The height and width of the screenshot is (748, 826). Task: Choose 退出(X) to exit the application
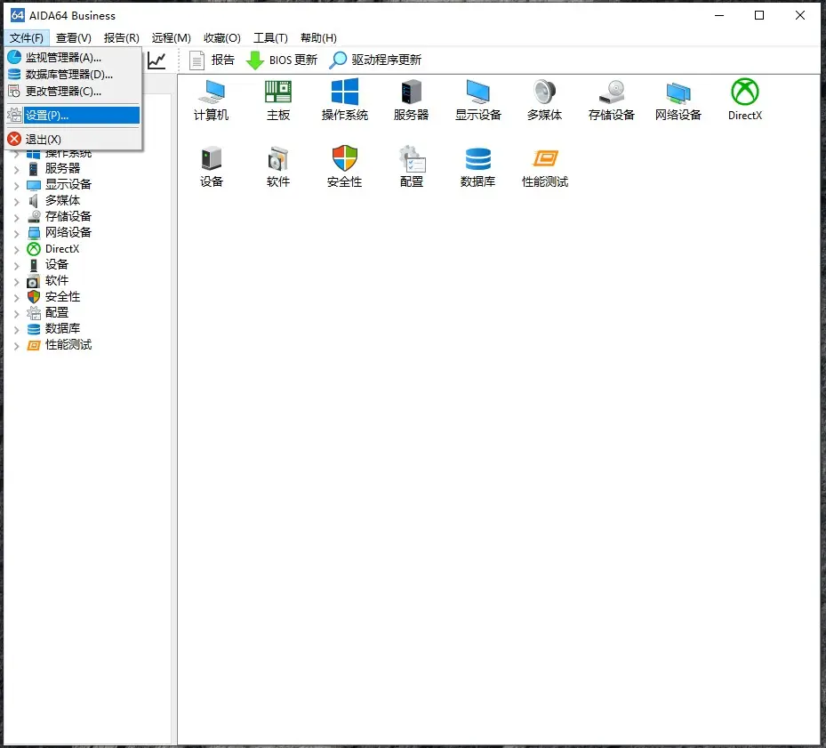pos(73,139)
